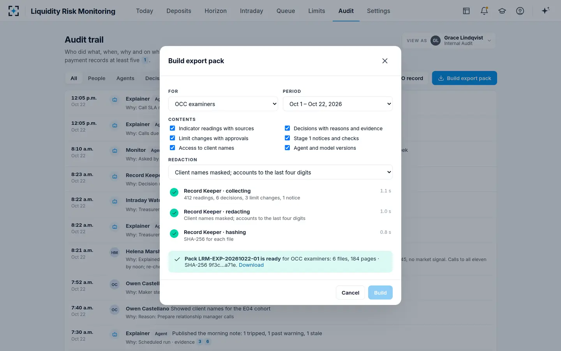561x351 pixels.
Task: Disable Agent and model versions checkbox
Action: click(287, 148)
